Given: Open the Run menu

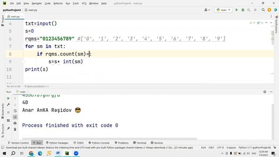Looking at the screenshot, I should click(x=68, y=3).
